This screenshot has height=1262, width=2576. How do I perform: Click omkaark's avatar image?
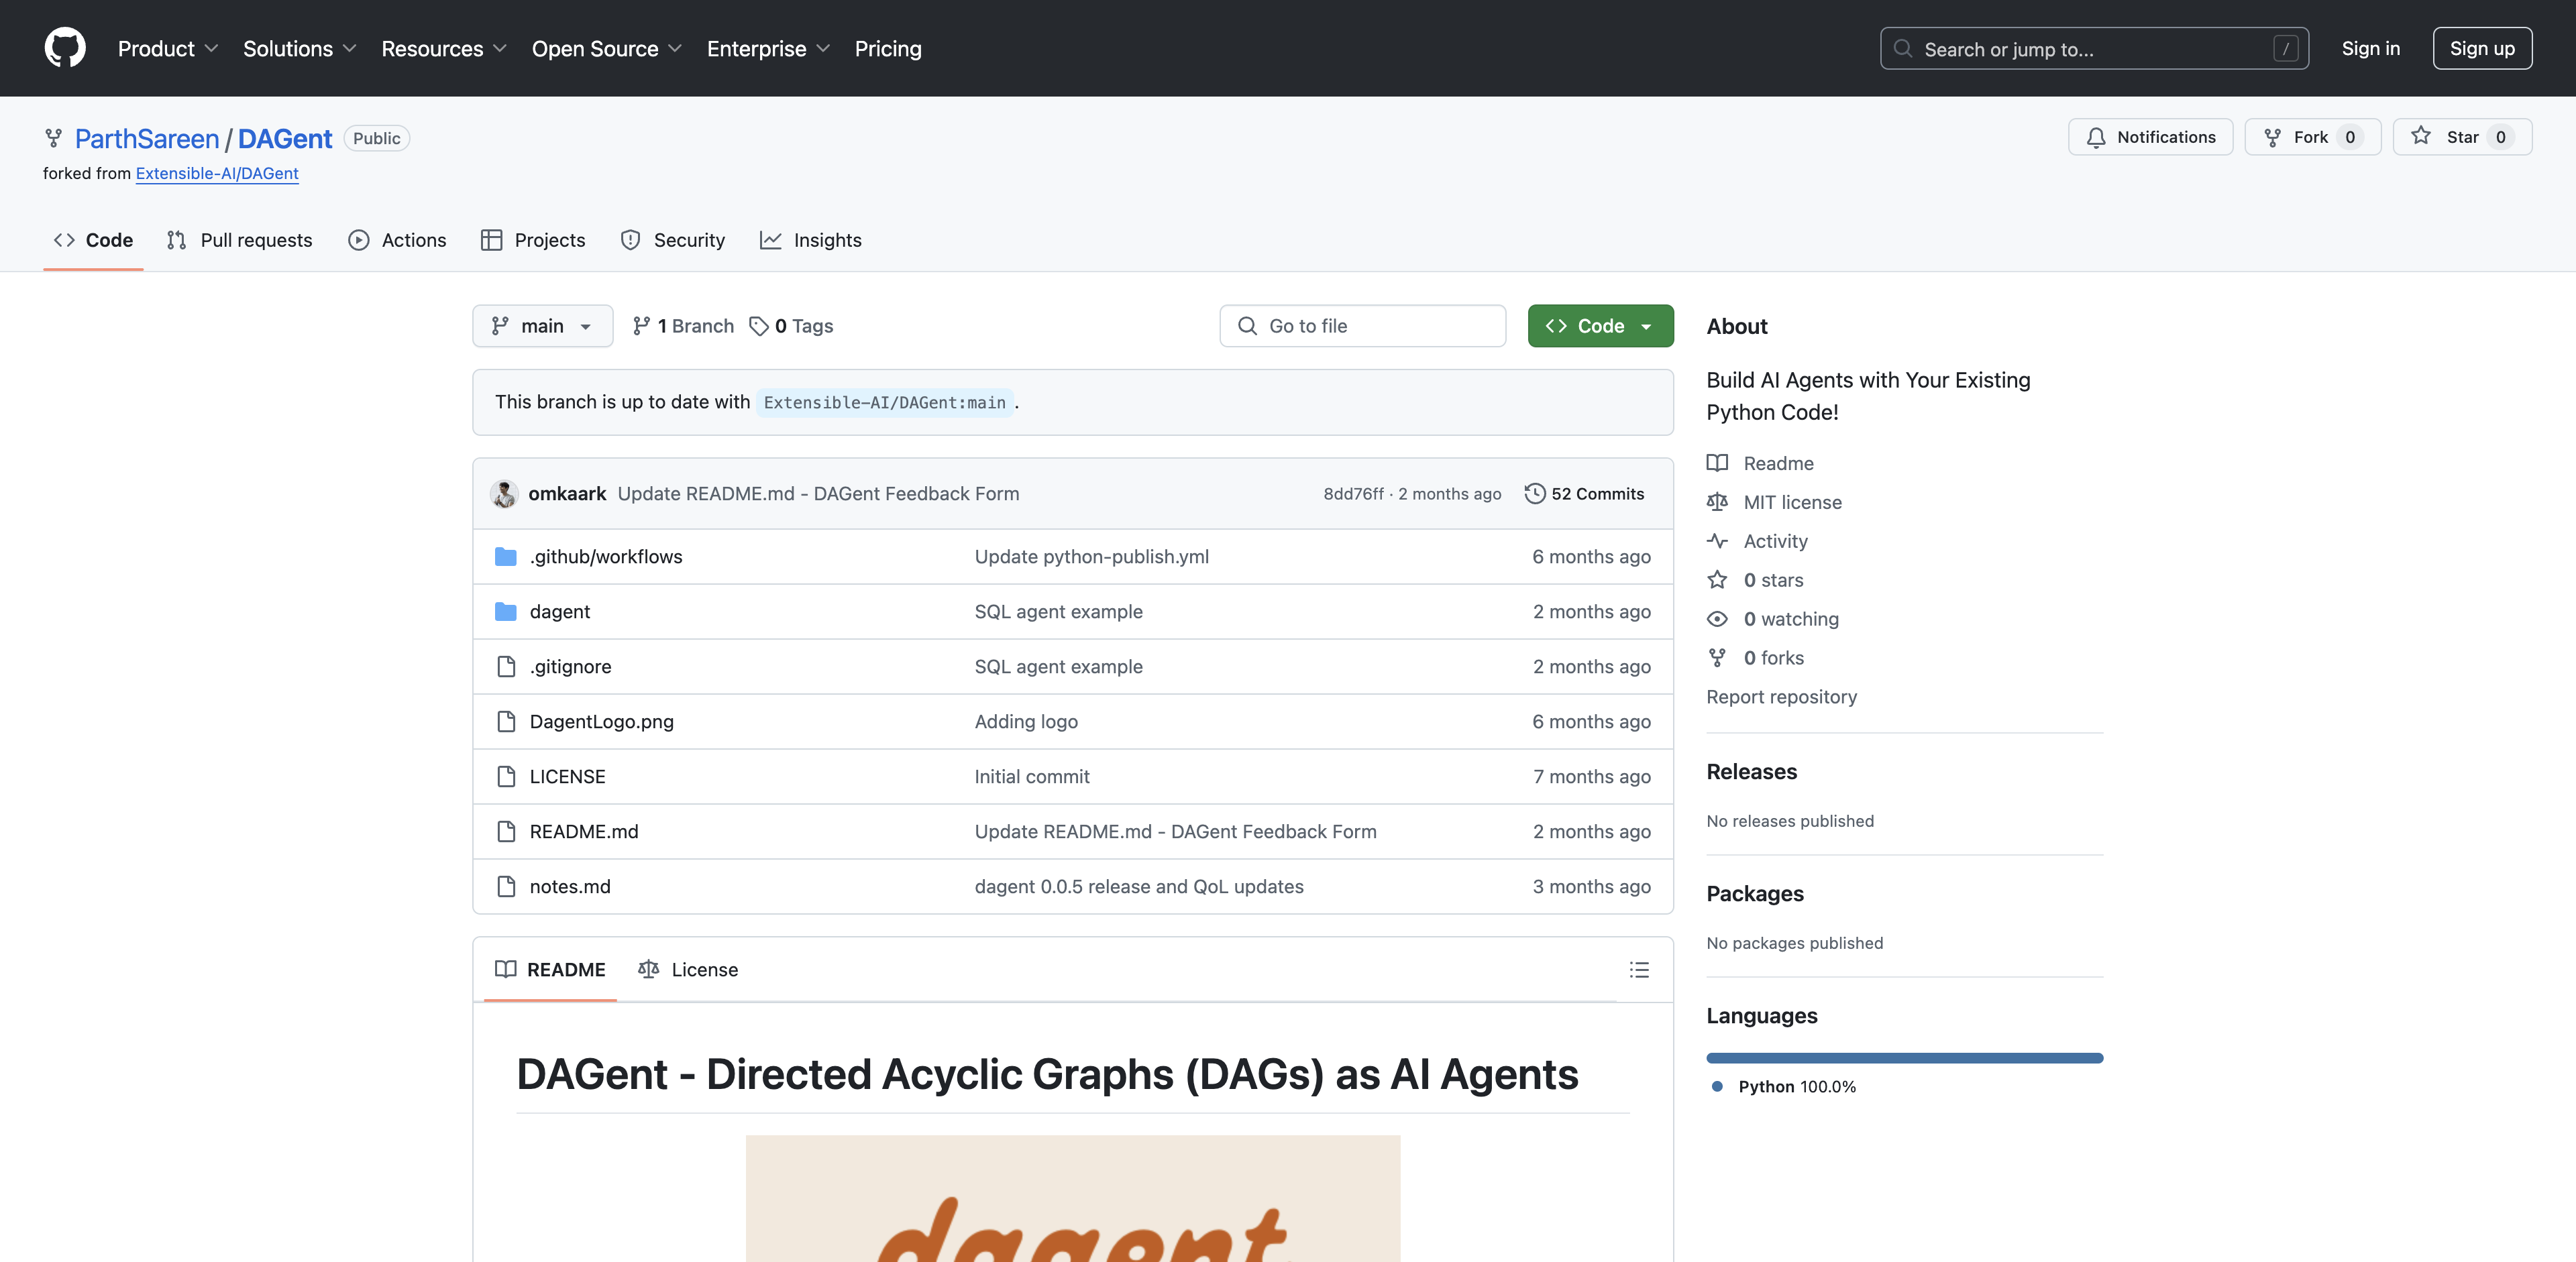[x=504, y=494]
